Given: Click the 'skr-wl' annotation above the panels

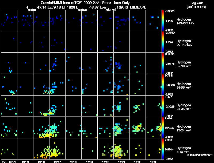Looking at the screenshot, I should [111, 10].
